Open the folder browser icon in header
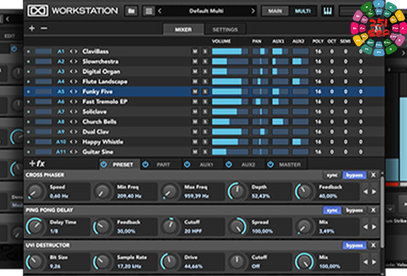407x276 pixels. [131, 11]
